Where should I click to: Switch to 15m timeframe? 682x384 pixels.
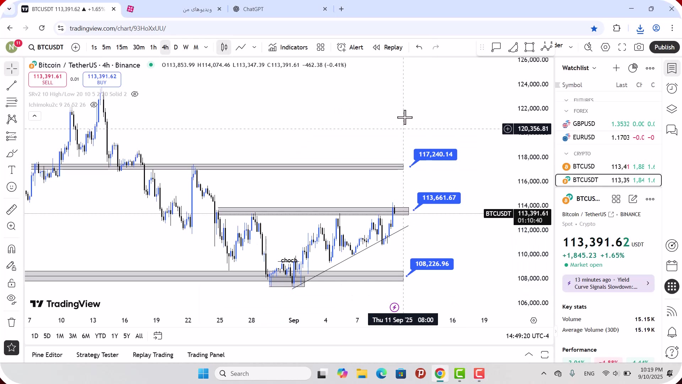122,47
